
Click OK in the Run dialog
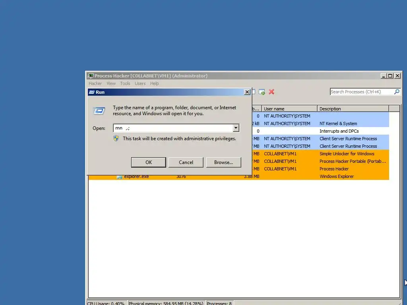pyautogui.click(x=149, y=162)
